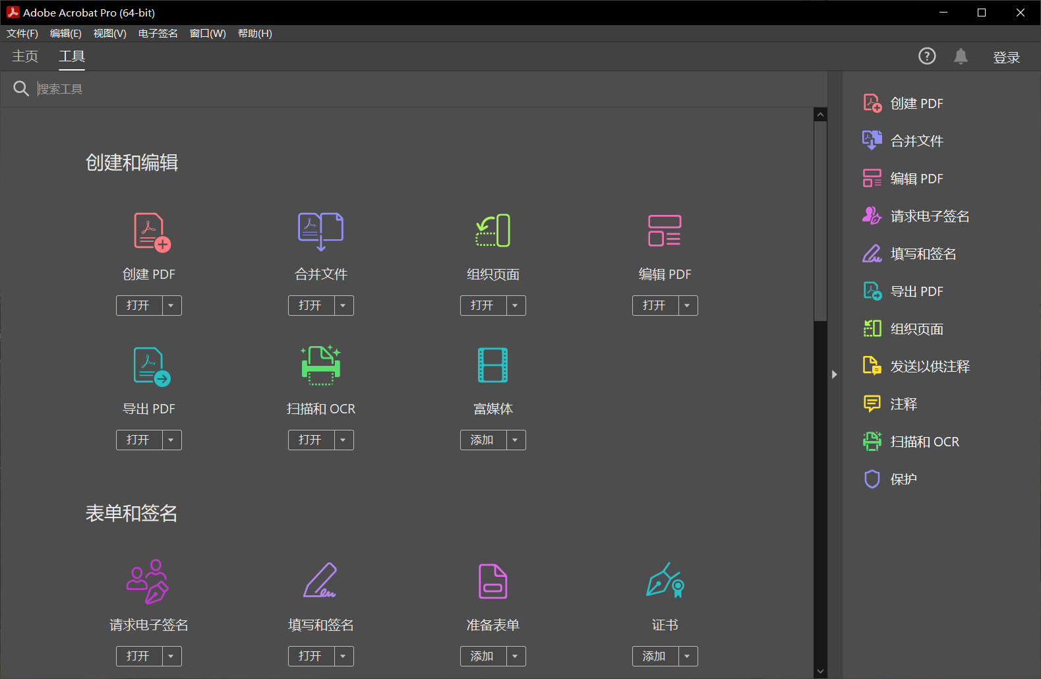Expand dropdown arrow beside 准备表单 添加 button
Viewport: 1041px width, 679px height.
click(516, 657)
